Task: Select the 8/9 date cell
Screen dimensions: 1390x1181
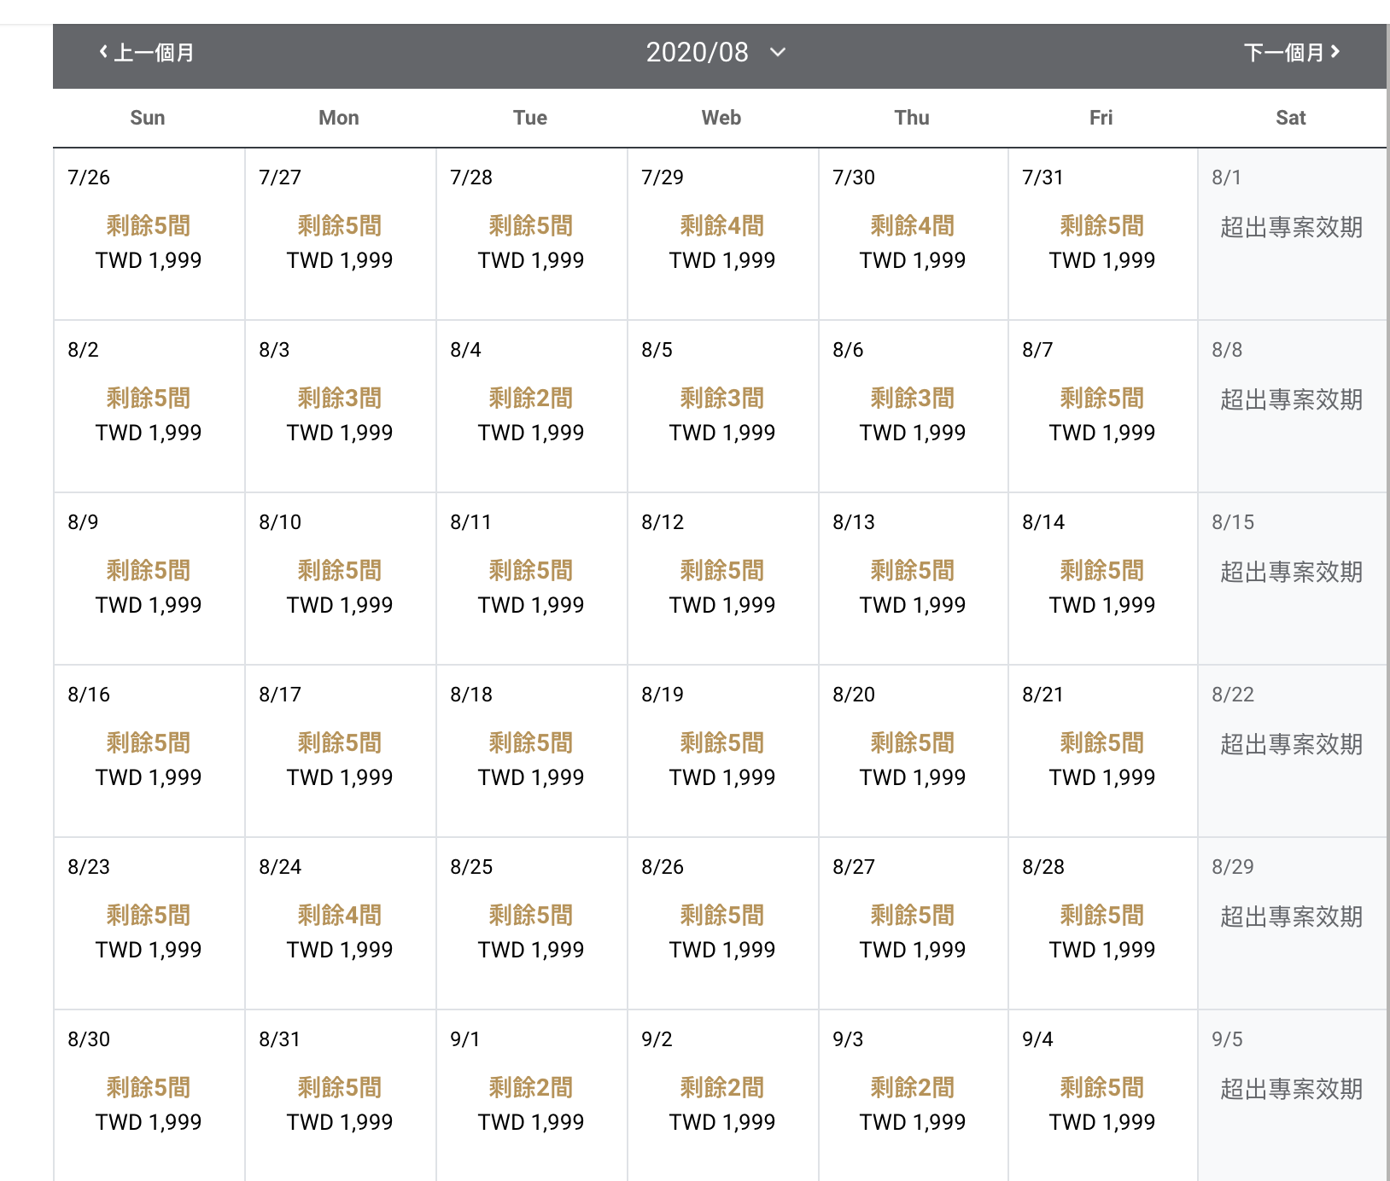Action: [x=149, y=579]
